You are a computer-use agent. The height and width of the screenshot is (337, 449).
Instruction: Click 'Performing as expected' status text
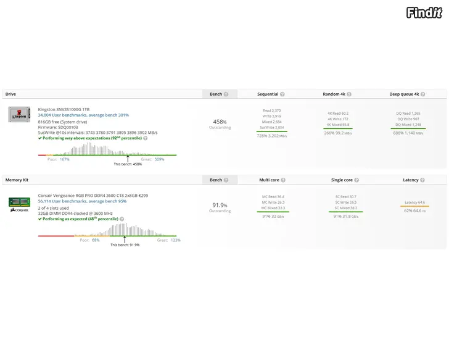(x=78, y=219)
